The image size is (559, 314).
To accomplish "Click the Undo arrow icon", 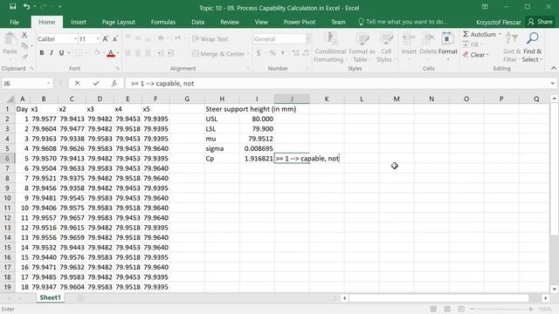I will pos(26,6).
